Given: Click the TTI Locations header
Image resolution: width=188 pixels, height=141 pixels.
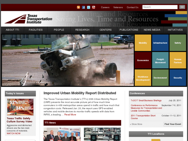Looking at the screenshot, I should tap(156, 134).
